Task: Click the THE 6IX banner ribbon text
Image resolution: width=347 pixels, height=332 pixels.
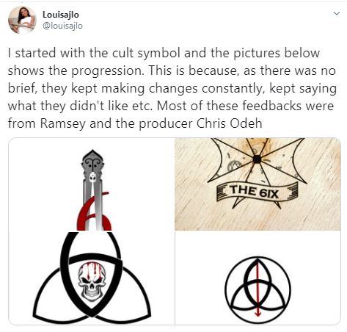Action: point(255,192)
